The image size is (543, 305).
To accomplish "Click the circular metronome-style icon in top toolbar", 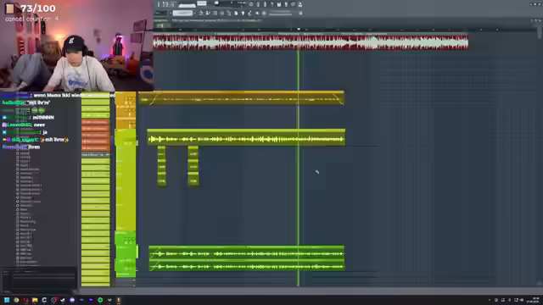I will tap(251, 4).
